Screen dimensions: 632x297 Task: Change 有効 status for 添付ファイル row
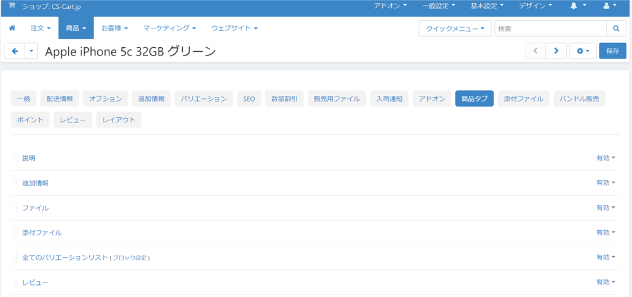[606, 233]
